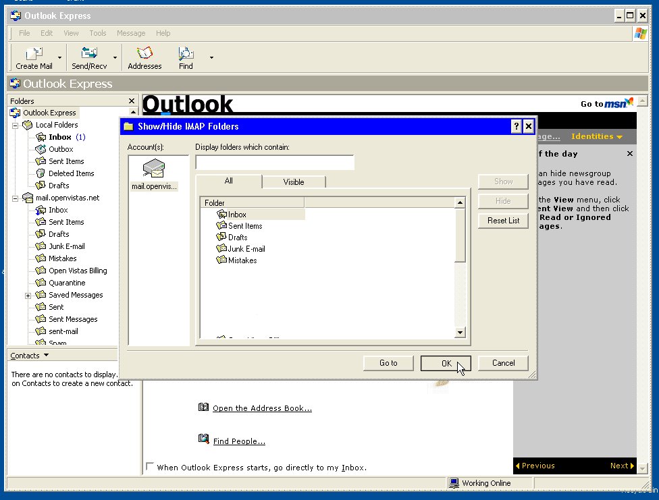Image resolution: width=659 pixels, height=500 pixels.
Task: Click the Reset List button
Action: click(x=503, y=221)
